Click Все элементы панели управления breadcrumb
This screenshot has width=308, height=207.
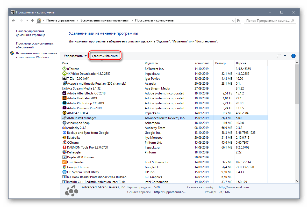pos(105,20)
